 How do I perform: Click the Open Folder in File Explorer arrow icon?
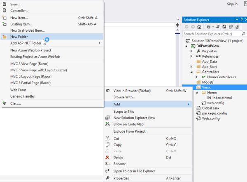pyautogui.click(x=107, y=171)
